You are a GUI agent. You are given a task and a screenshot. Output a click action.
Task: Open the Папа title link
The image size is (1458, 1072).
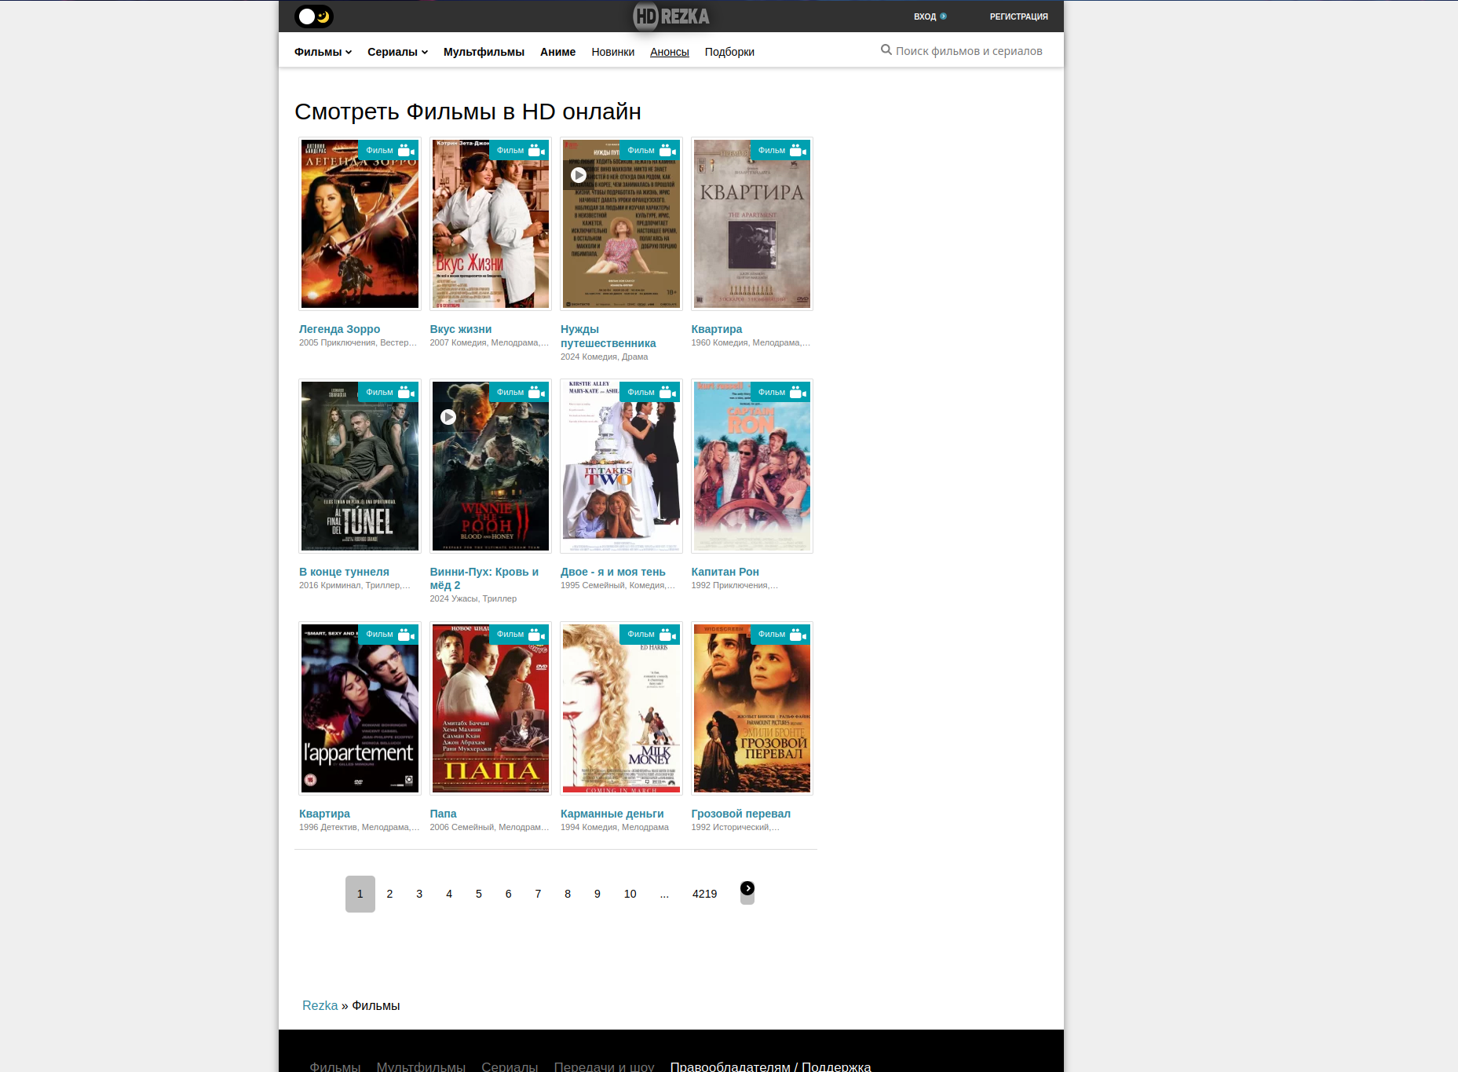pyautogui.click(x=443, y=814)
